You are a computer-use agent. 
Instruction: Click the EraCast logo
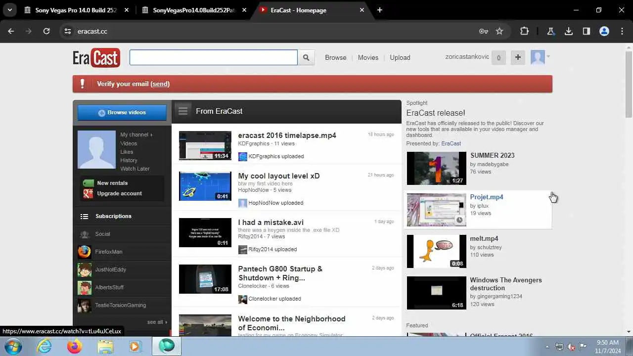click(96, 58)
